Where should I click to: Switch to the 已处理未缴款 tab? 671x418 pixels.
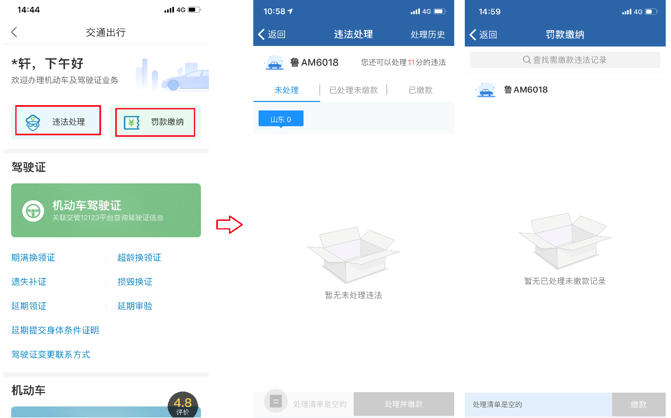[x=353, y=90]
